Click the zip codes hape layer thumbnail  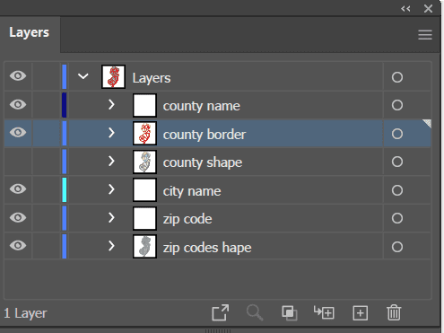click(144, 247)
